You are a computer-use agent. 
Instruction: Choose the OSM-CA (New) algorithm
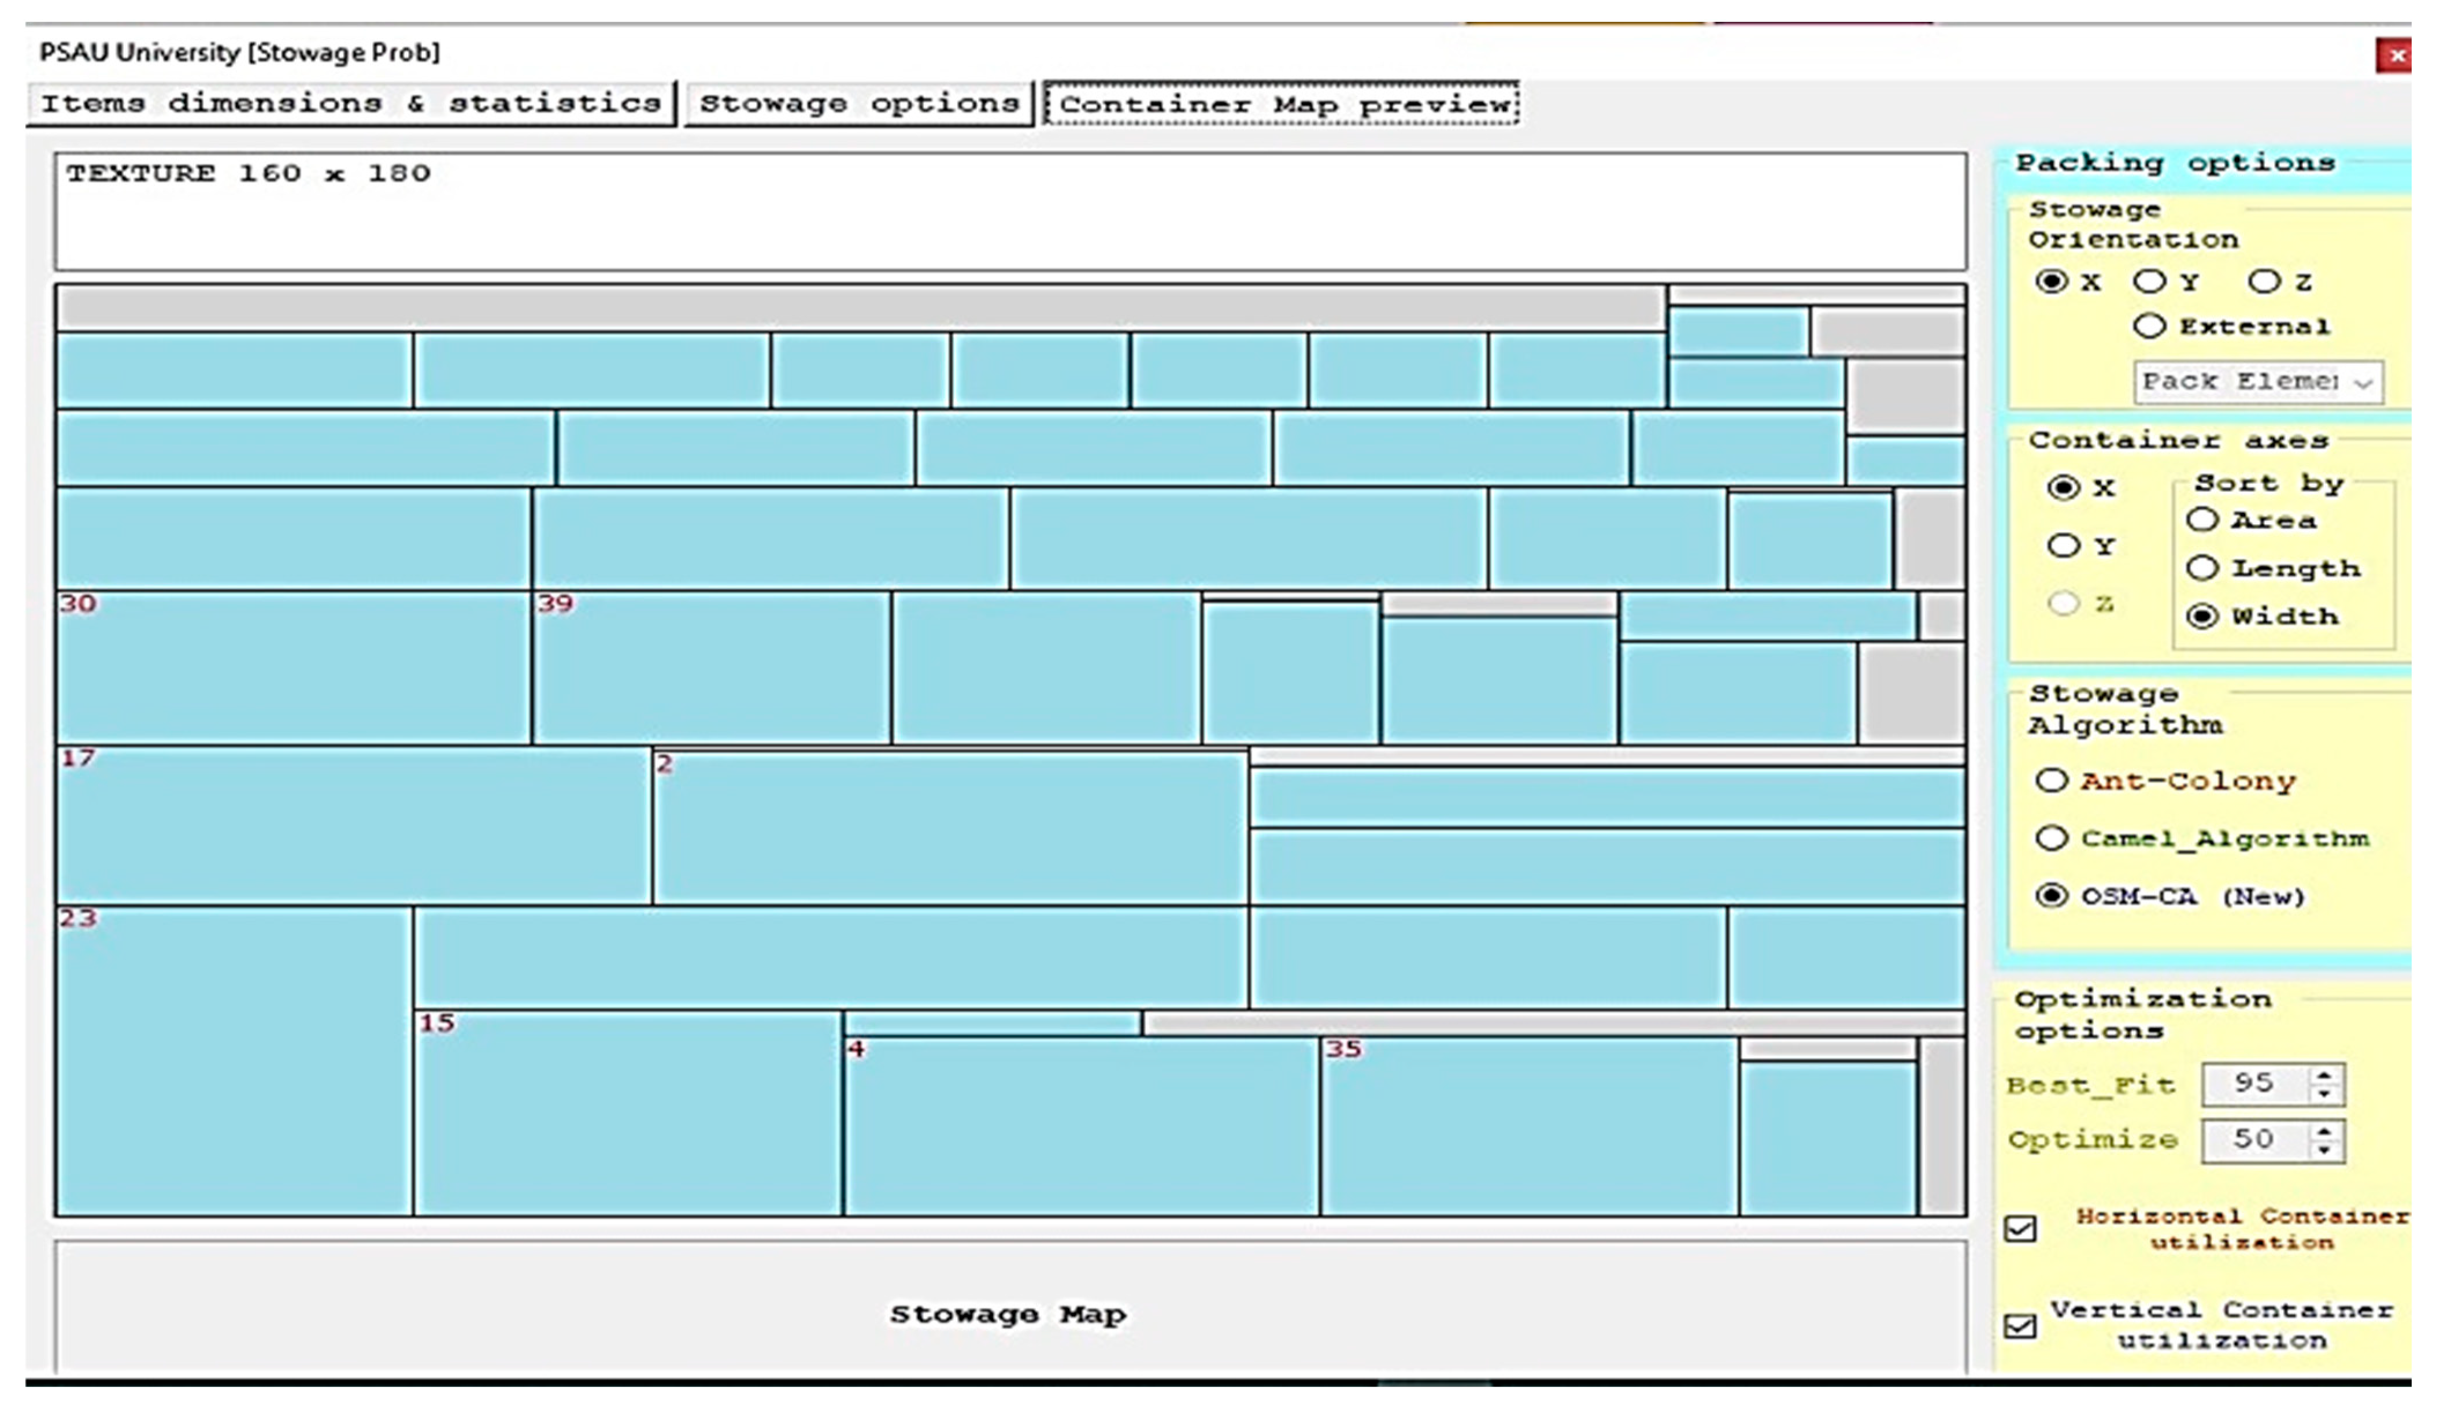coord(2051,896)
